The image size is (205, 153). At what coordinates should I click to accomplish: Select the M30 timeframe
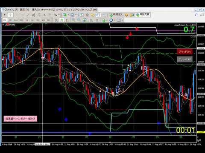21,20
